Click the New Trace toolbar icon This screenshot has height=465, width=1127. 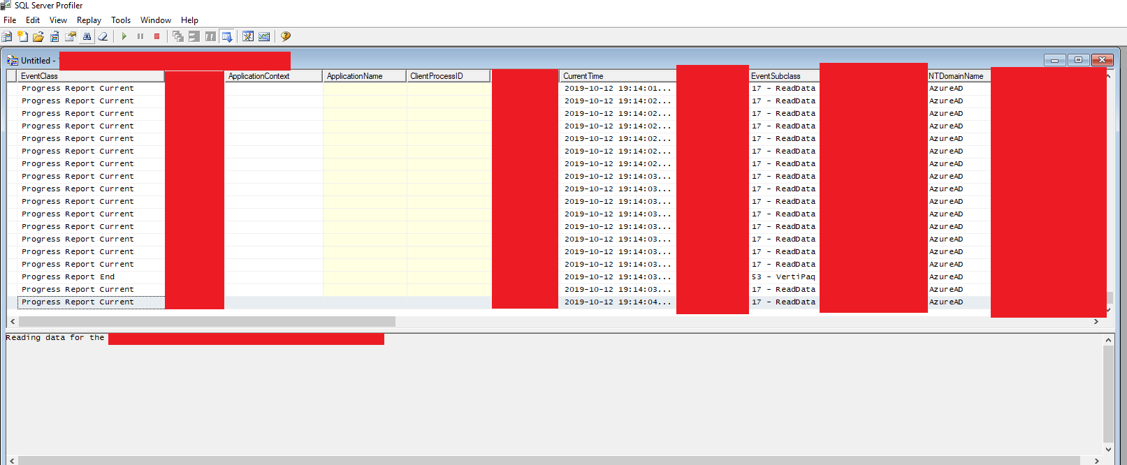pos(7,36)
